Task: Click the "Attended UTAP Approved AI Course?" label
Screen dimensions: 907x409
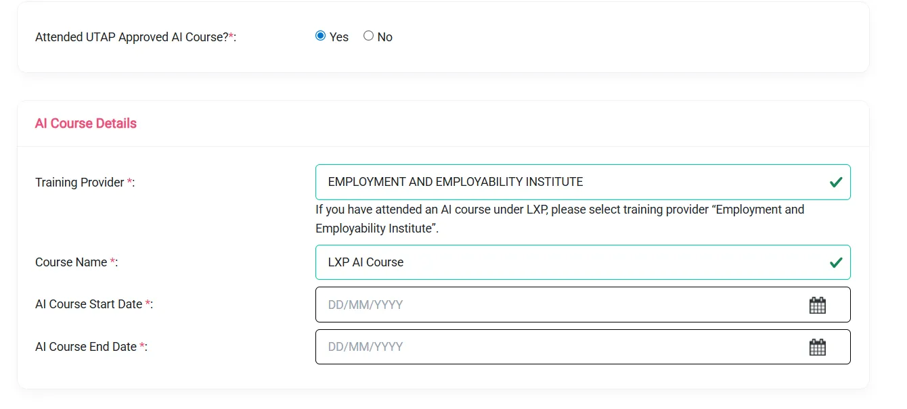Action: [x=135, y=37]
